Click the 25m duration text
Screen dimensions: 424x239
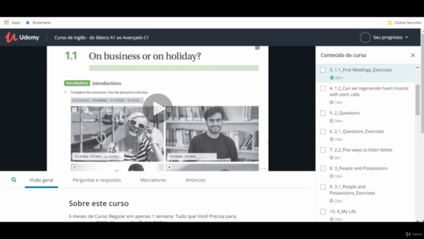click(x=339, y=78)
